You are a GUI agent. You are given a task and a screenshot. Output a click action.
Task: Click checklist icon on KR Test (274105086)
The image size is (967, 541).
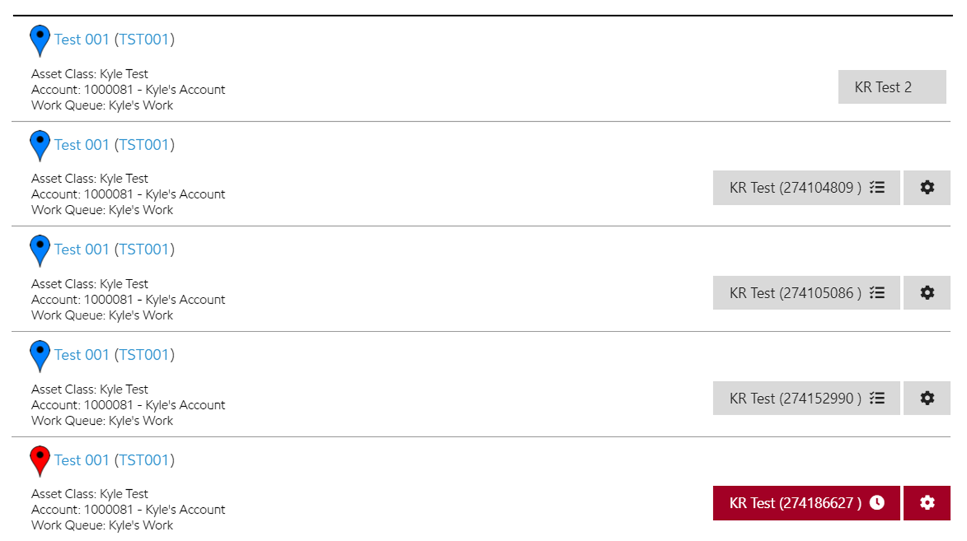(x=877, y=293)
